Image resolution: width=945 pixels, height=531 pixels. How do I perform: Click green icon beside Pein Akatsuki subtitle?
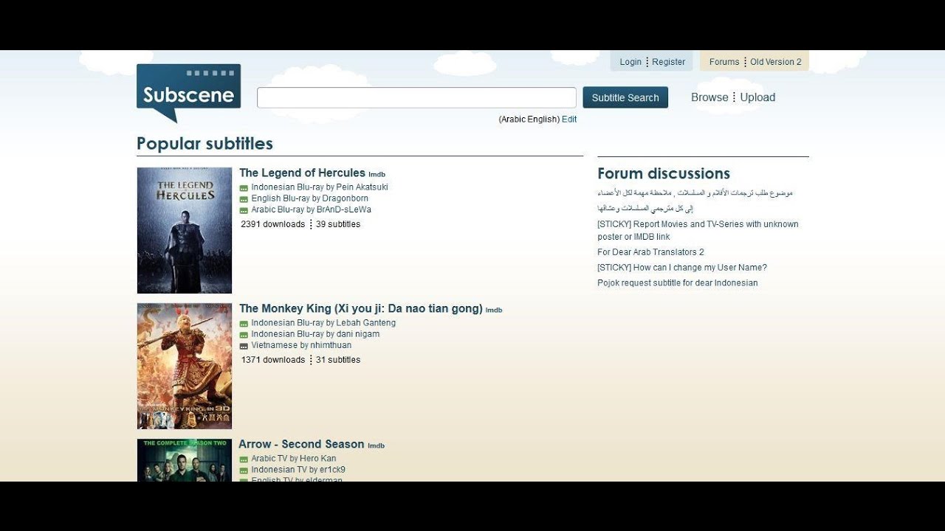tap(244, 188)
